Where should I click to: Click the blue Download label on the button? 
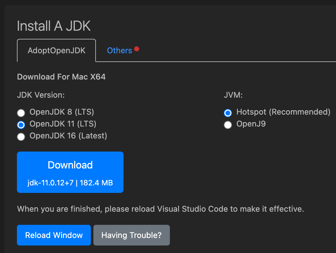click(70, 165)
